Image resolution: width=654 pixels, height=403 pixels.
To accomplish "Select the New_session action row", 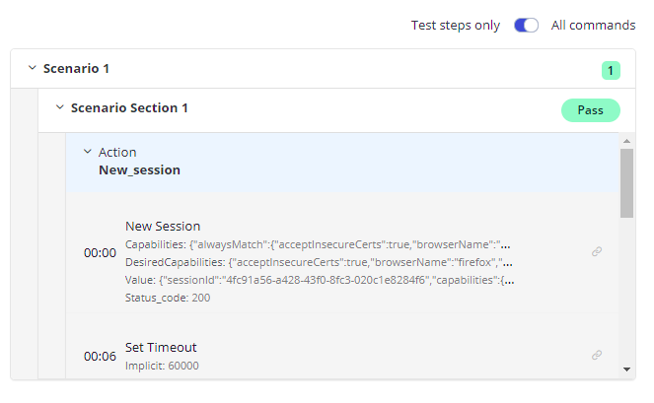I will [342, 162].
